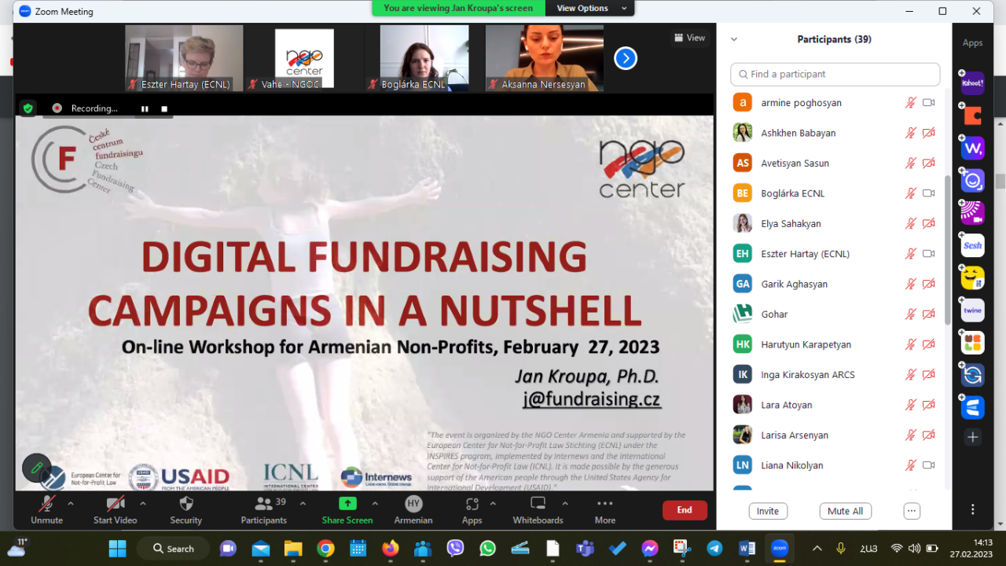Image resolution: width=1006 pixels, height=566 pixels.
Task: Click the Mute All button
Action: 846,511
